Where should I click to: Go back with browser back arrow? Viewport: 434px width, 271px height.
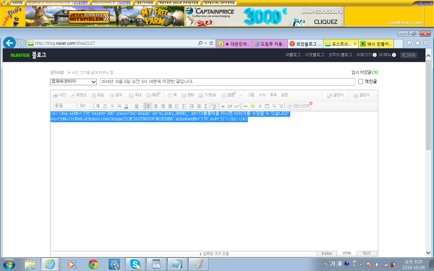tap(9, 43)
